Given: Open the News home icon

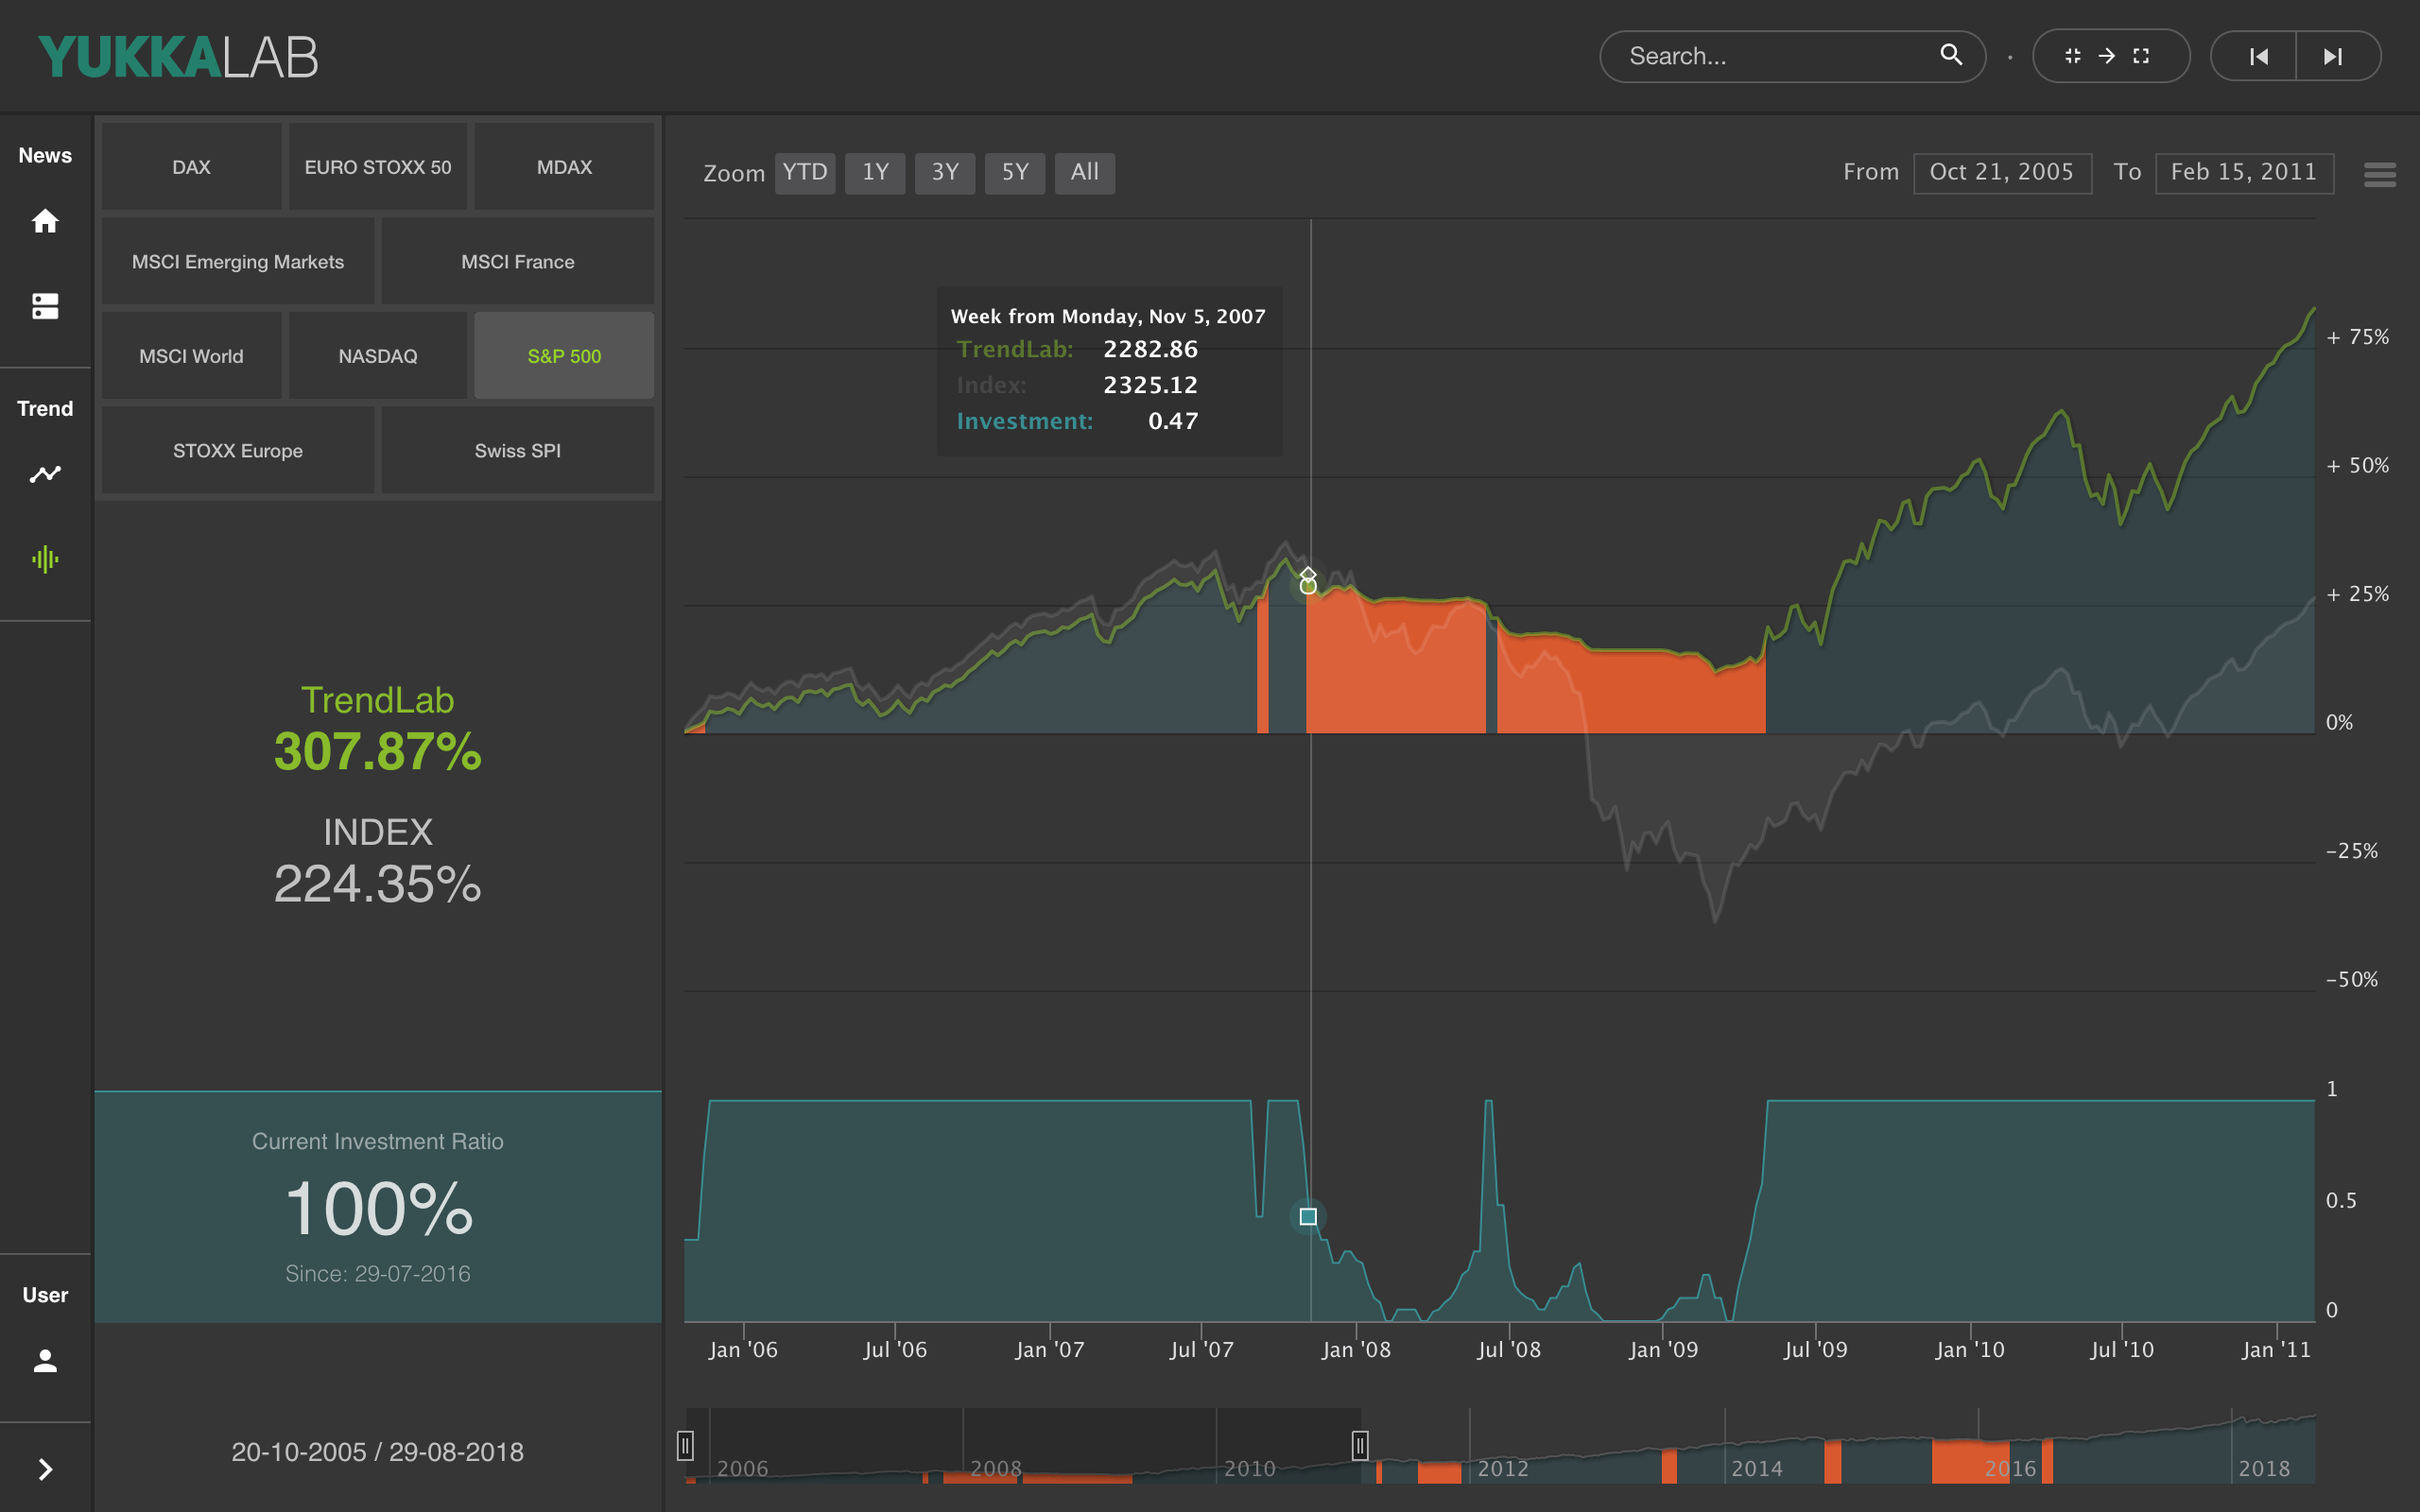Looking at the screenshot, I should pyautogui.click(x=45, y=221).
